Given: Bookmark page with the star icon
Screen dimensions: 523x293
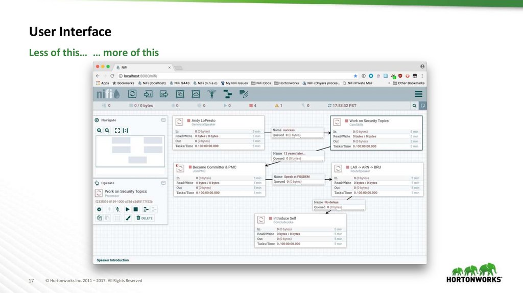Looking at the screenshot, I should click(x=355, y=76).
